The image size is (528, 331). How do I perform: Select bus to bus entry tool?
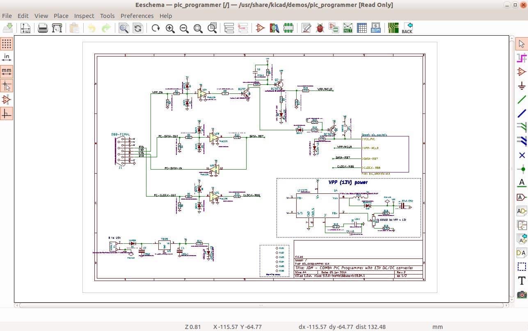pyautogui.click(x=521, y=141)
